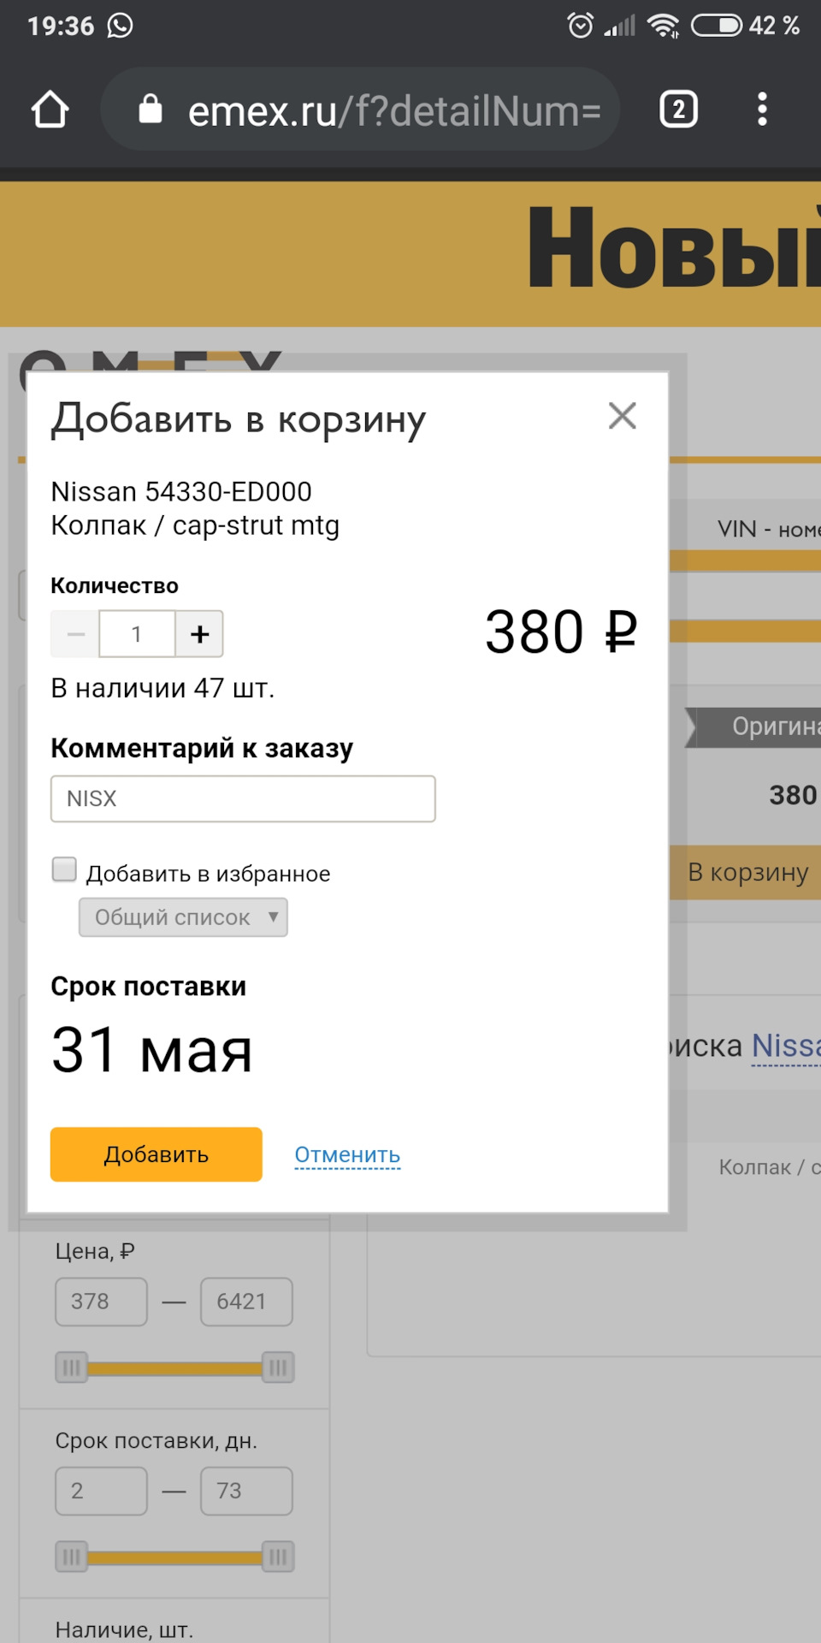Tap the lock icon in address bar
The width and height of the screenshot is (821, 1643).
(151, 109)
